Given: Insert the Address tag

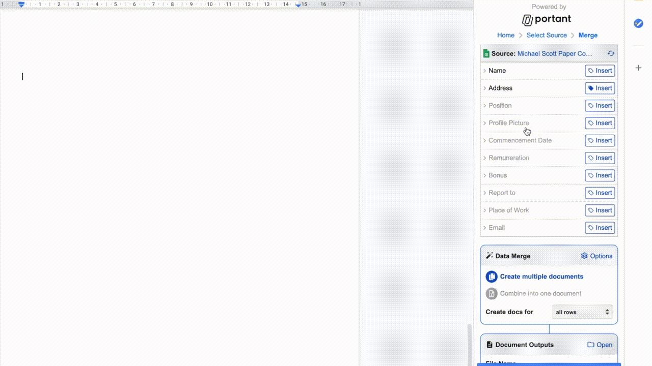Looking at the screenshot, I should coord(600,88).
